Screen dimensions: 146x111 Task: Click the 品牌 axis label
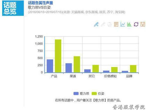tap(129, 76)
